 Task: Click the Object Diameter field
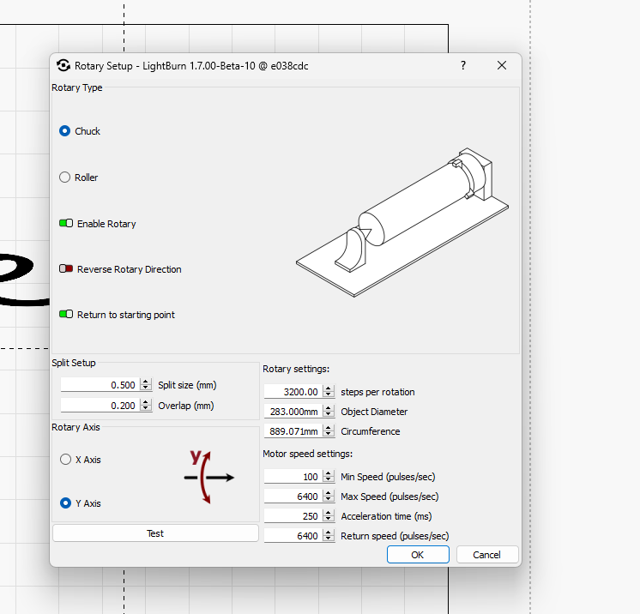coord(293,412)
